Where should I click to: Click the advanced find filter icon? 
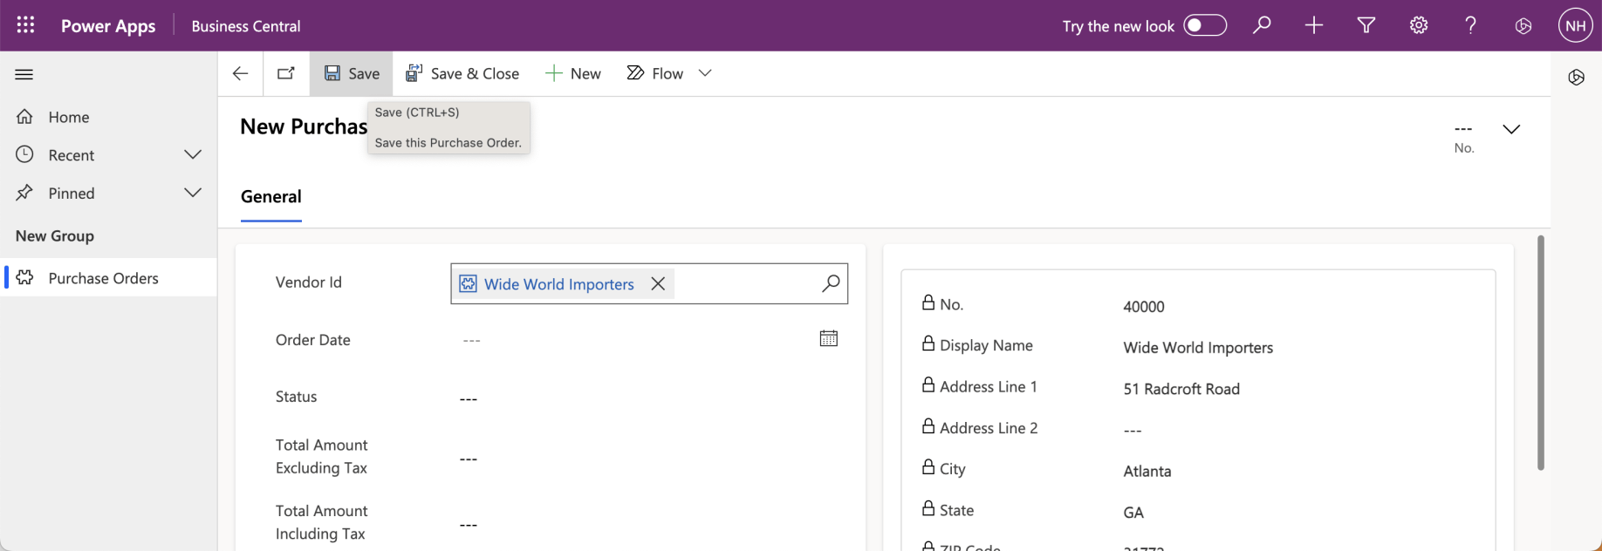(x=1366, y=25)
